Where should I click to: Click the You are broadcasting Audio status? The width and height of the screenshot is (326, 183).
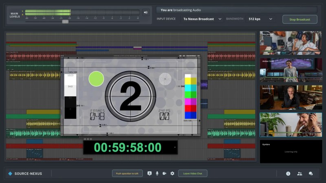coord(181,10)
